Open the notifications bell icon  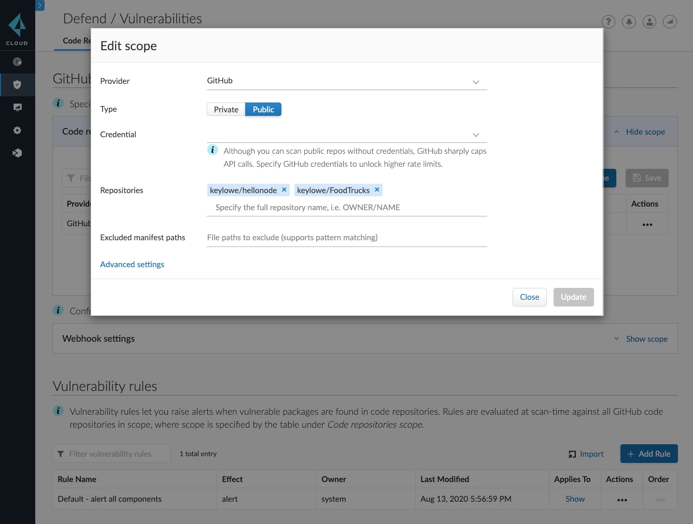pos(629,22)
